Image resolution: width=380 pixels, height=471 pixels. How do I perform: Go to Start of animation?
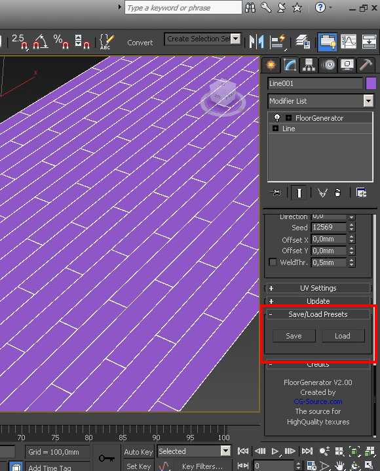(243, 451)
